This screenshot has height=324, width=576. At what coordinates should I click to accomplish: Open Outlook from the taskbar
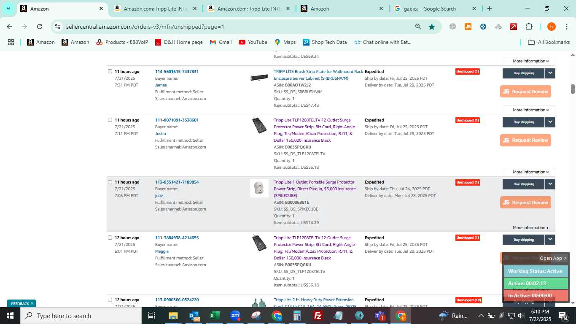click(x=194, y=316)
